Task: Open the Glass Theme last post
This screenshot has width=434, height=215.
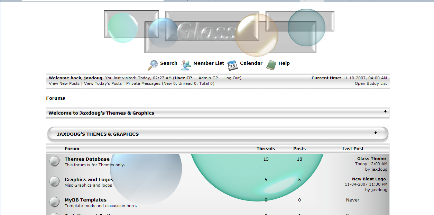Action: pyautogui.click(x=371, y=159)
